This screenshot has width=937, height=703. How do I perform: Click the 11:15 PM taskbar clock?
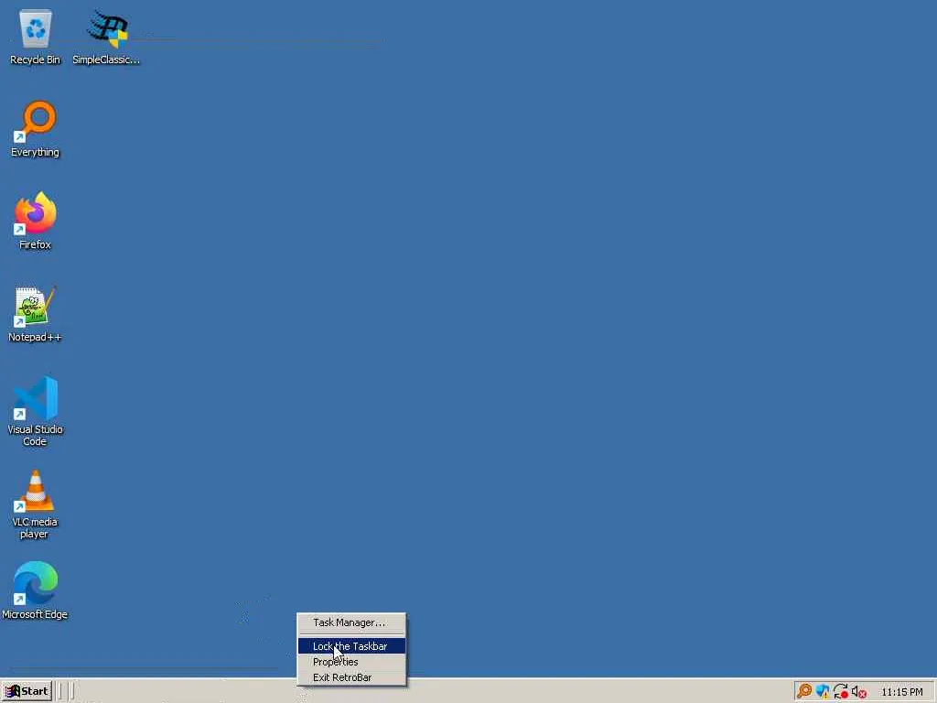point(901,692)
